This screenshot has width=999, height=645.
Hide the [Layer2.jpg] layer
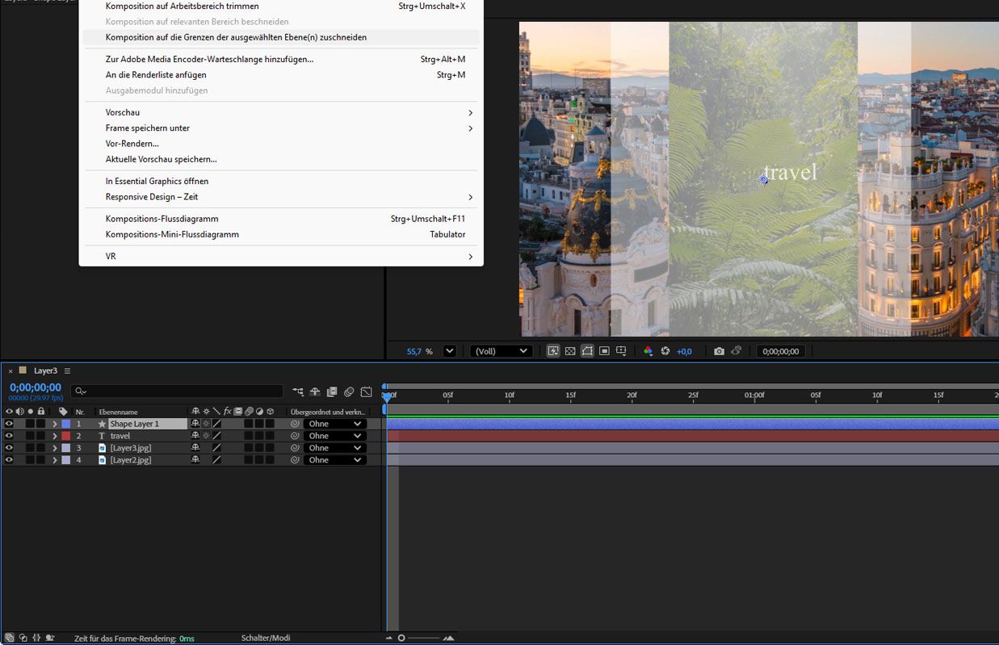coord(9,460)
